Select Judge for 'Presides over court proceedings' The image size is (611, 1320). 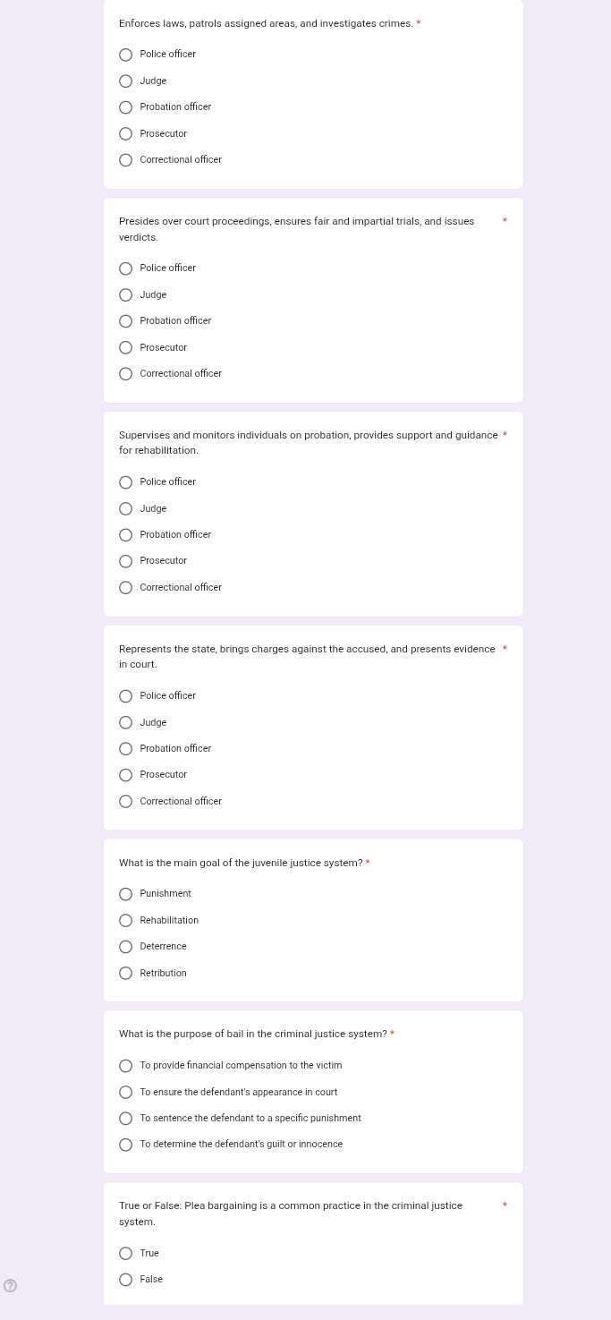click(x=126, y=295)
